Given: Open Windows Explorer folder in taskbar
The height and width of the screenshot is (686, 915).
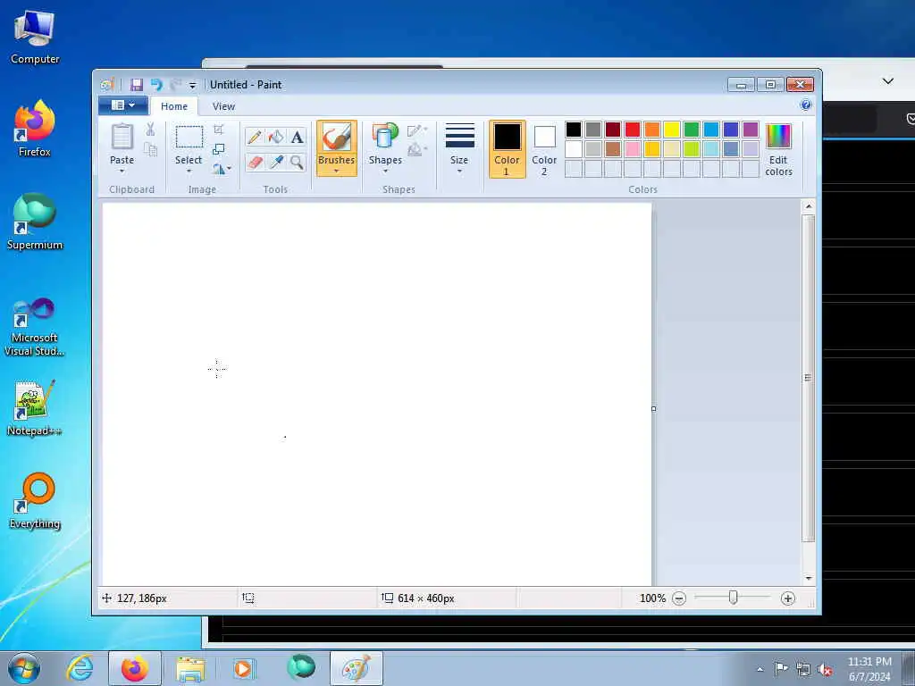Looking at the screenshot, I should point(191,668).
